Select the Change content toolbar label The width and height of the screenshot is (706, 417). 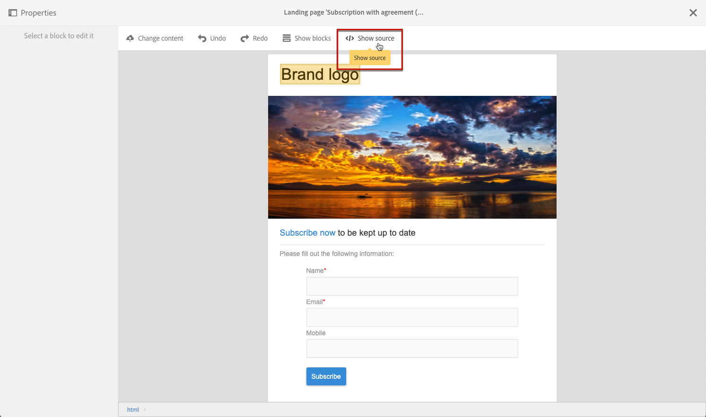(160, 38)
